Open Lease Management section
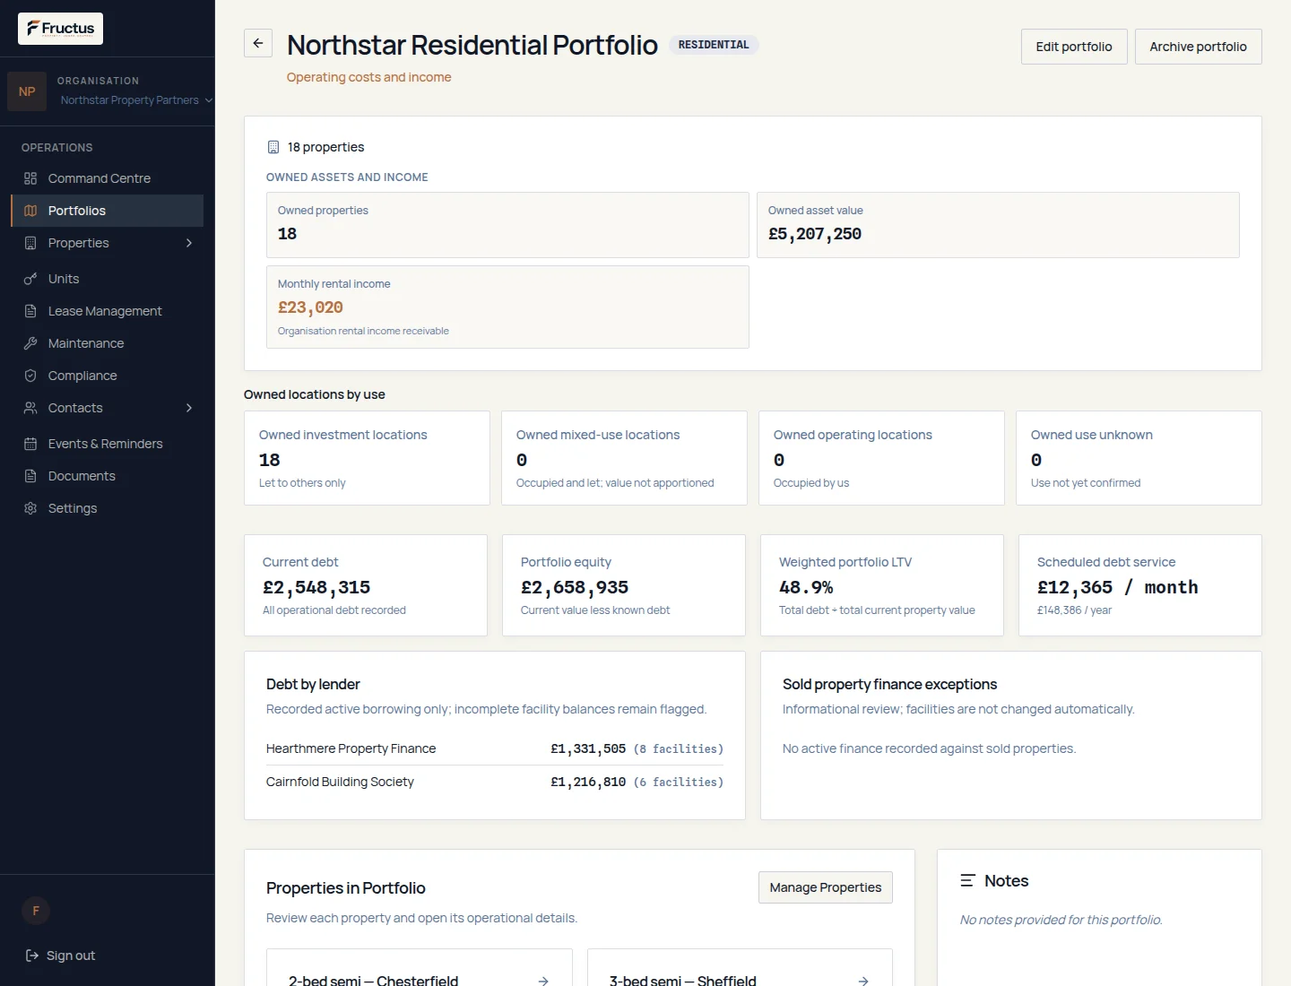The height and width of the screenshot is (986, 1291). (x=108, y=311)
